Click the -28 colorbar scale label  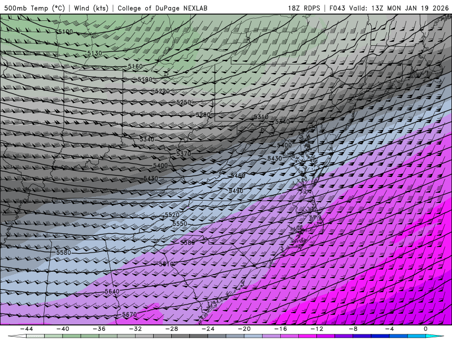point(172,329)
